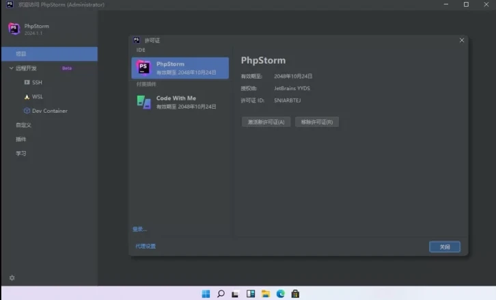Click the 关闭 button
The height and width of the screenshot is (300, 496).
(445, 247)
